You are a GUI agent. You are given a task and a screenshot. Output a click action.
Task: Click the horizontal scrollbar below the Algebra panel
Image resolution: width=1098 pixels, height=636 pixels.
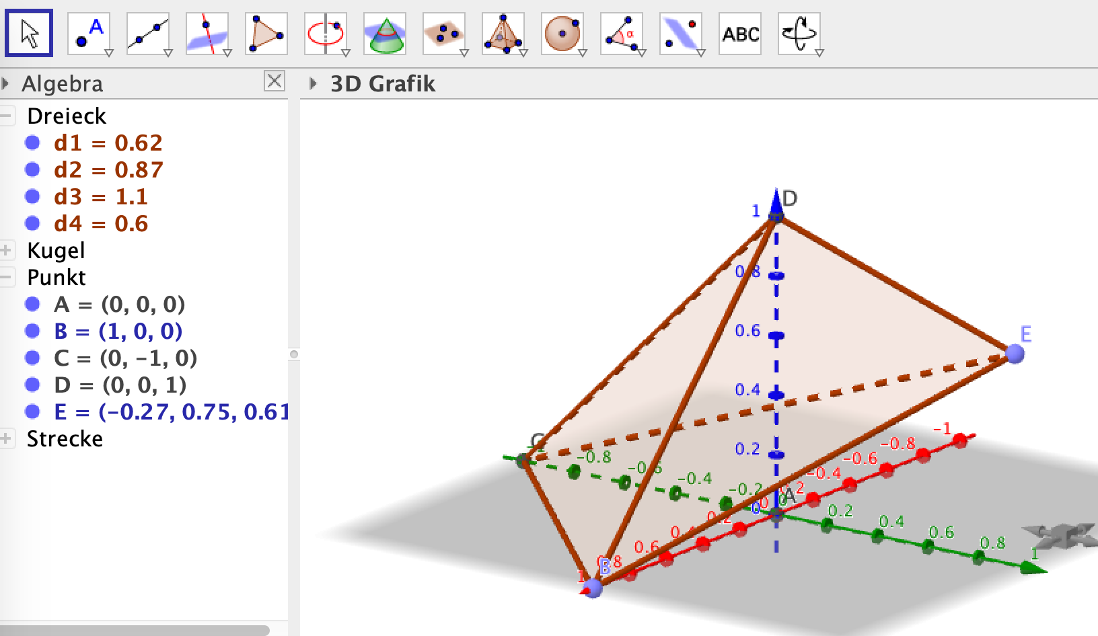coord(135,629)
